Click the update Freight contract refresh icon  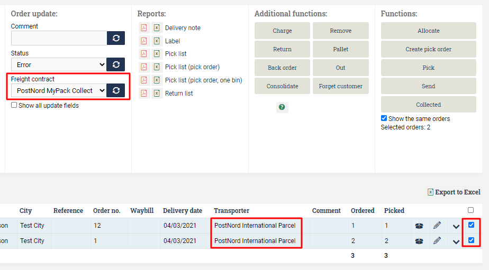116,90
